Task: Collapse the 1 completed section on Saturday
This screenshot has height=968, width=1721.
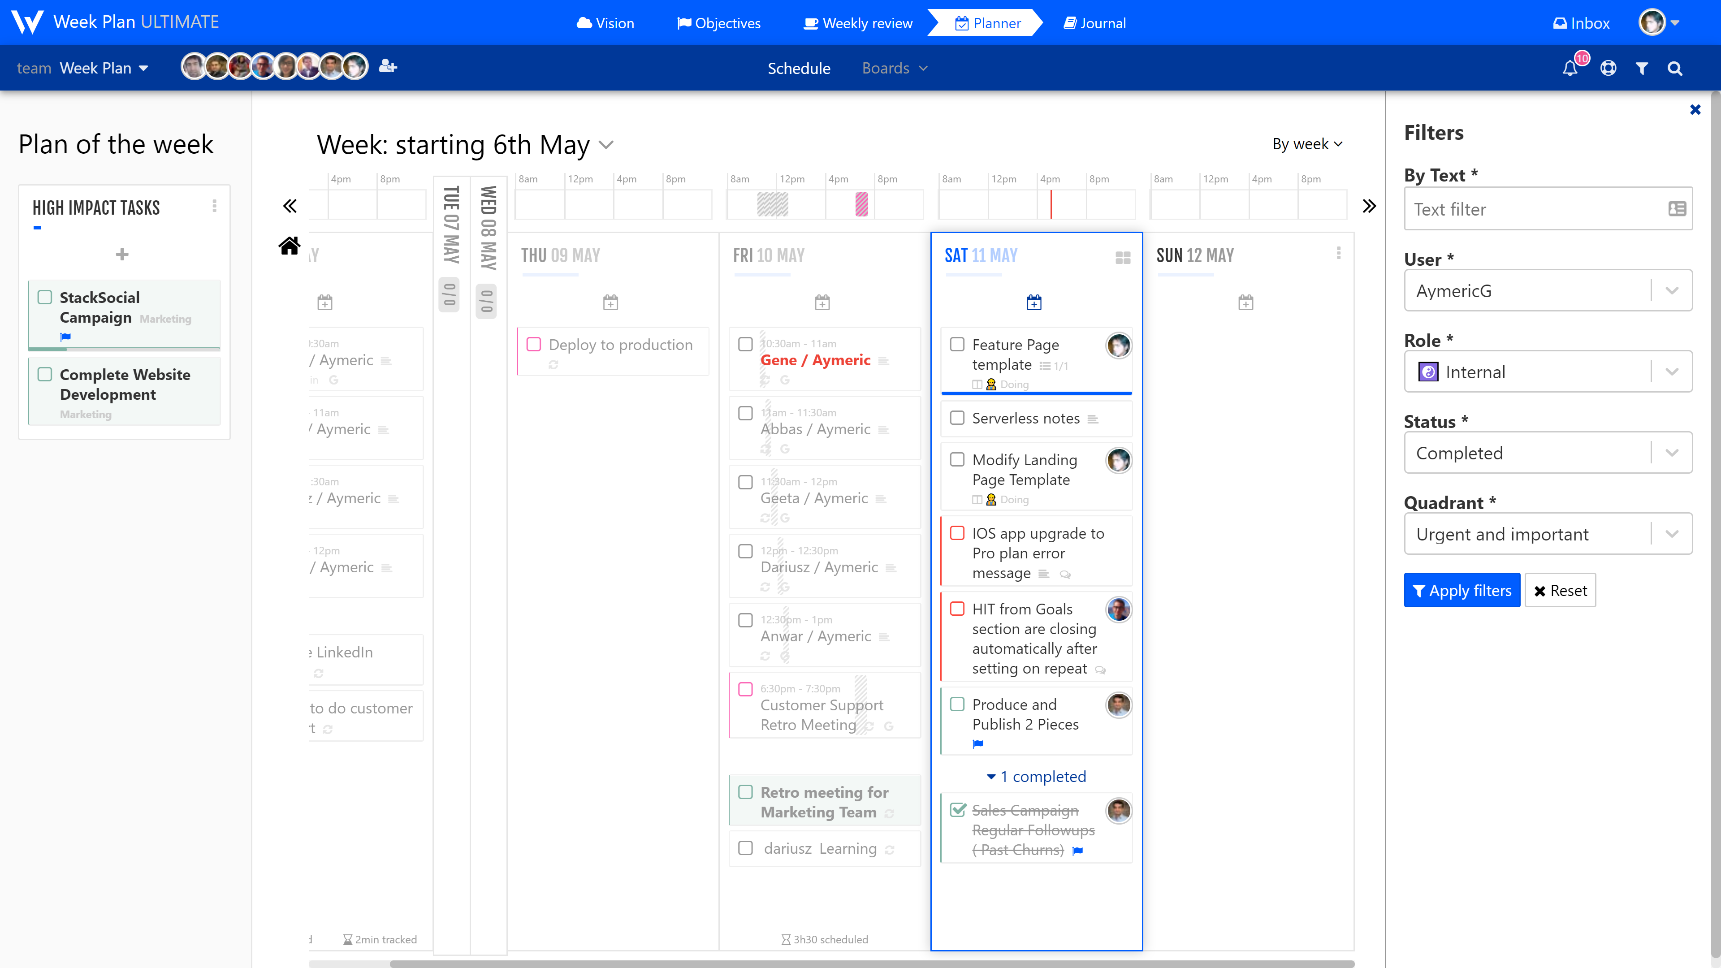Action: (x=1036, y=776)
